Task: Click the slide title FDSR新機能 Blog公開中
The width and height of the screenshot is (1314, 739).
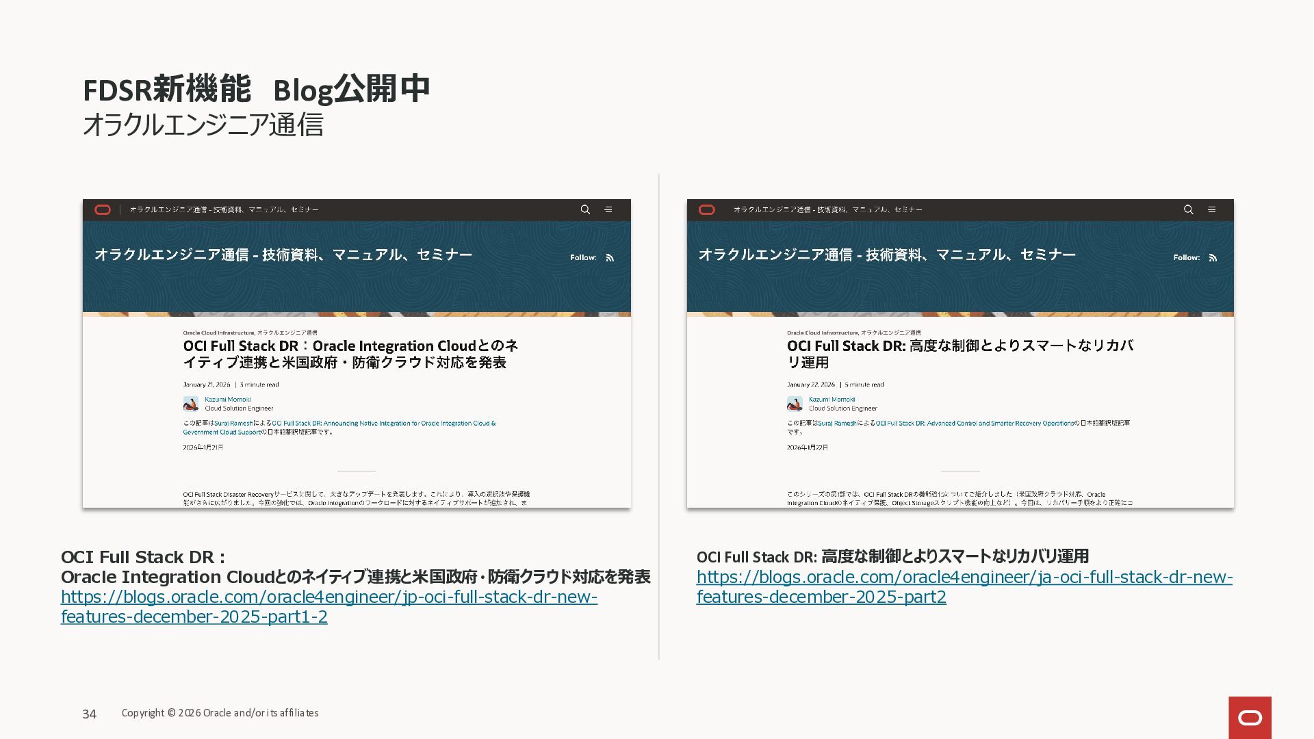Action: [256, 90]
